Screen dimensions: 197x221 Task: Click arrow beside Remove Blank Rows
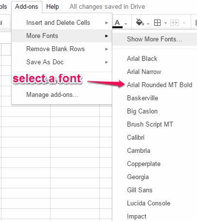(107, 49)
